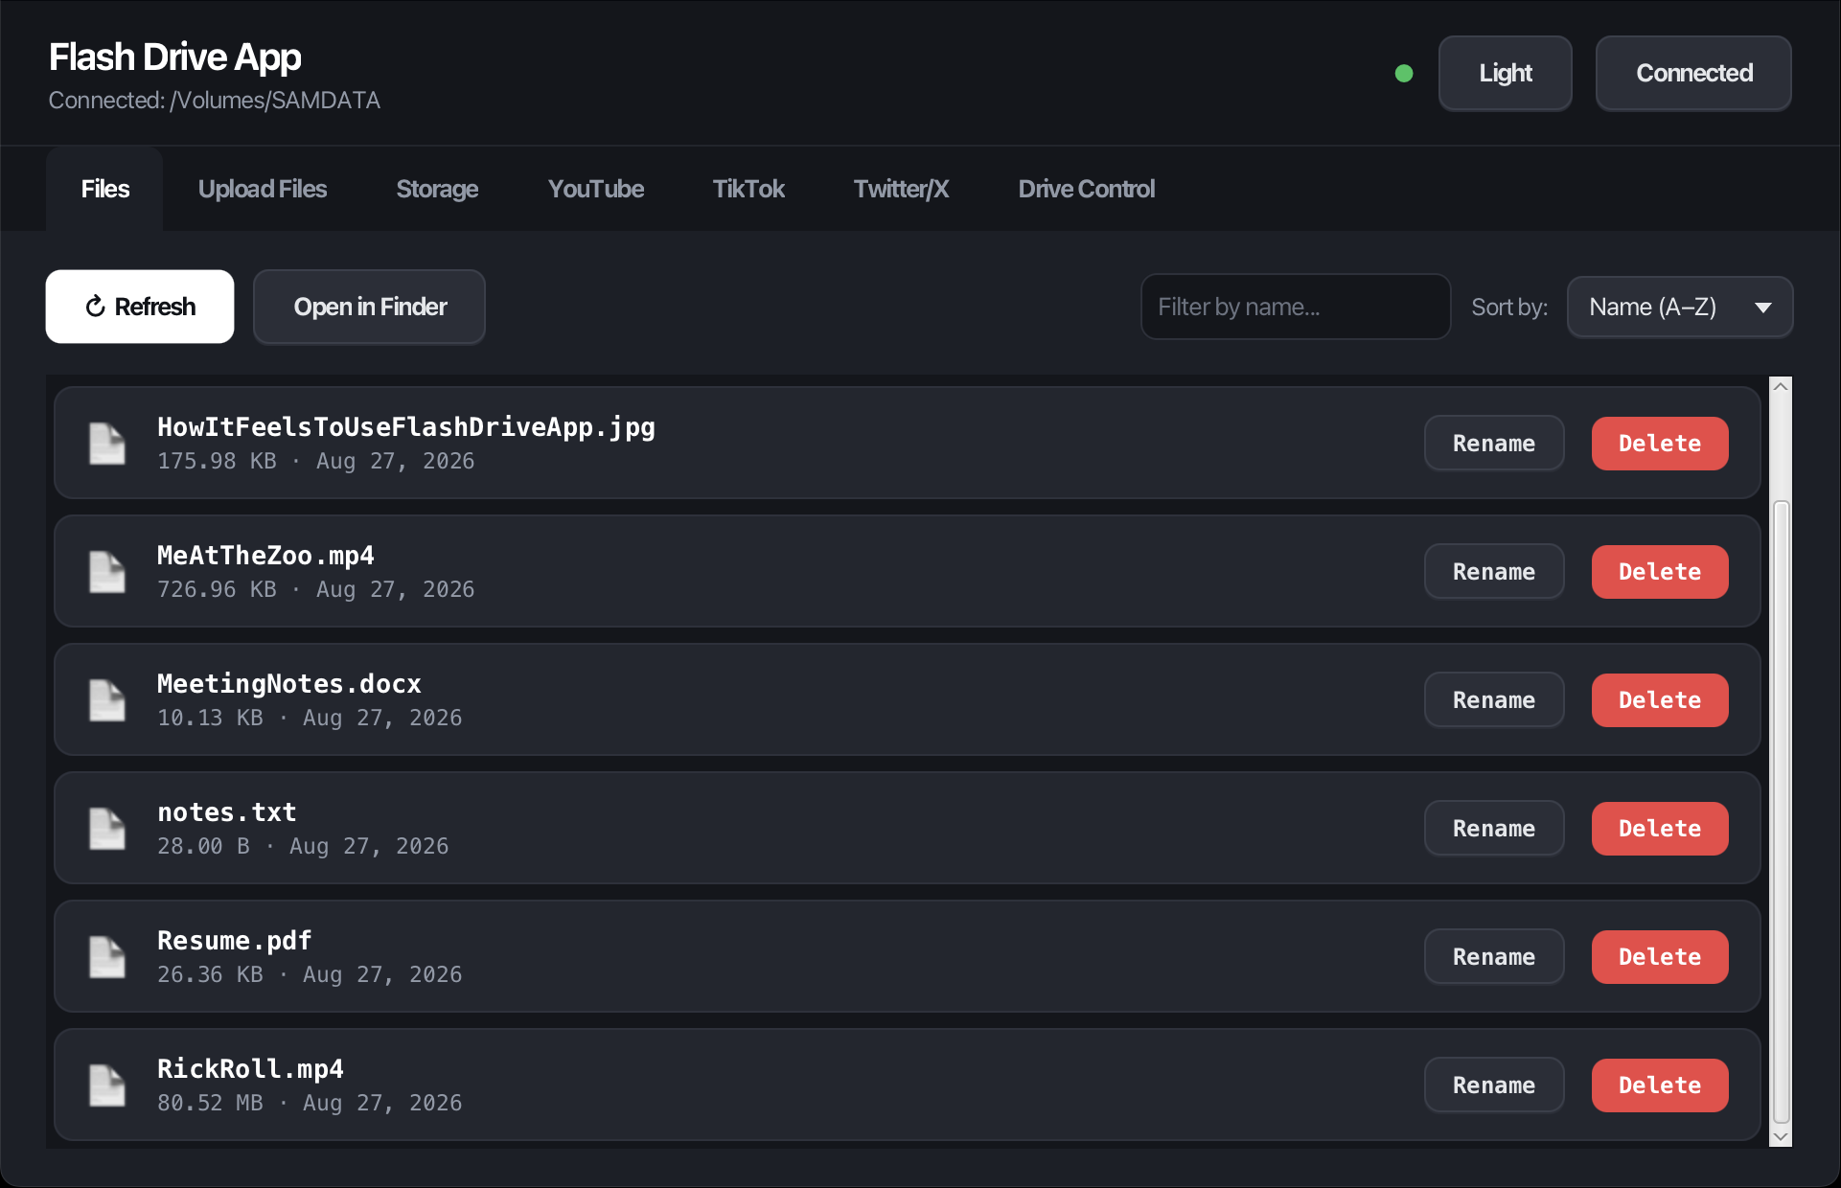Screen dimensions: 1841x1188
Task: Delete MeAtTheZoo.mp4
Action: tap(1660, 572)
